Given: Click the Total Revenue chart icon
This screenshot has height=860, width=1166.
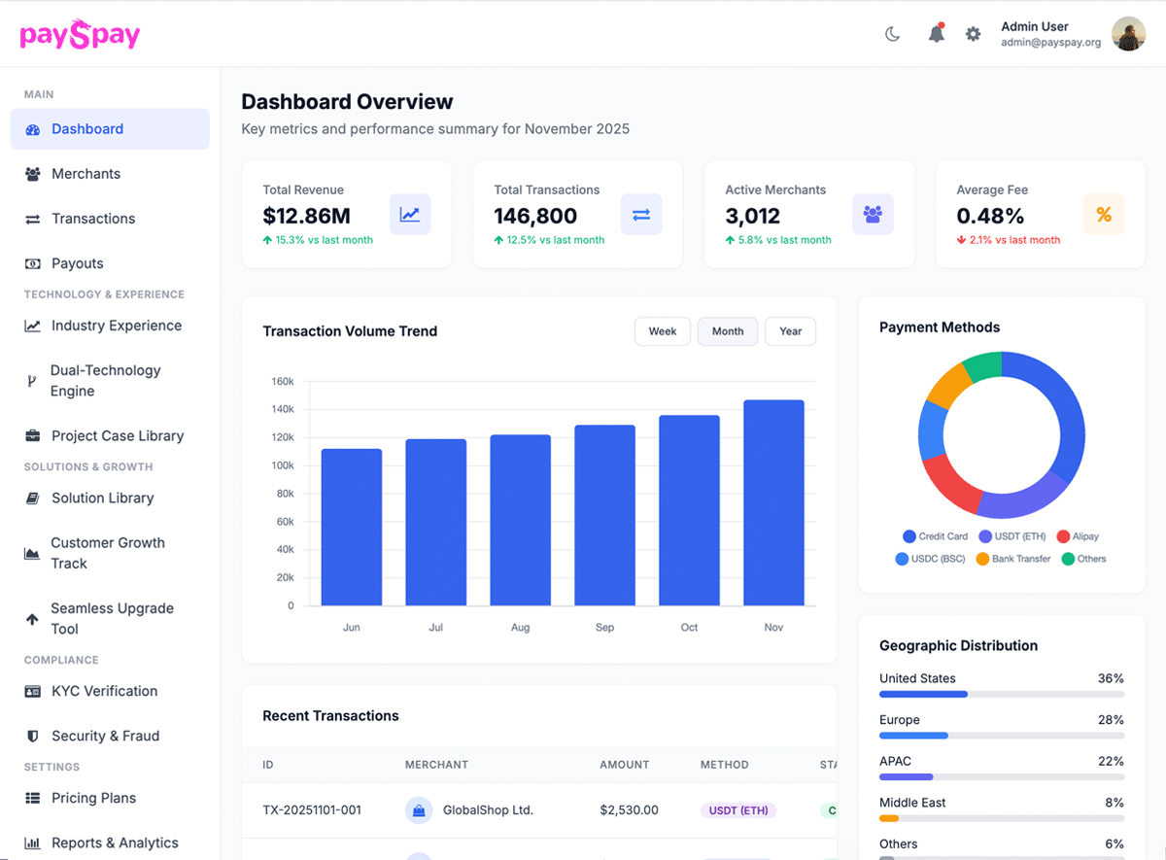Looking at the screenshot, I should point(410,215).
